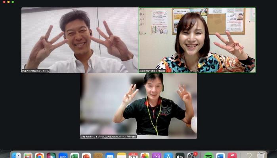The height and width of the screenshot is (158, 277).
Task: Select the bottom center participant video
Action: (138, 105)
